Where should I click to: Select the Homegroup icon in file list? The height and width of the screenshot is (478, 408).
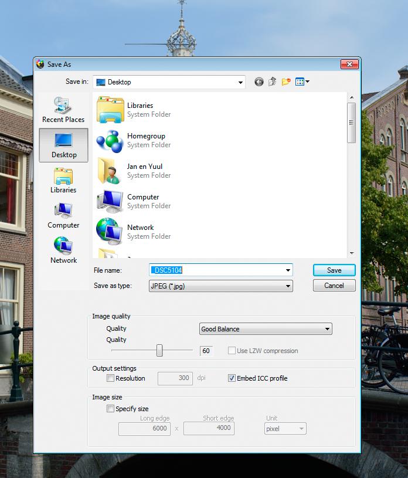click(x=110, y=141)
